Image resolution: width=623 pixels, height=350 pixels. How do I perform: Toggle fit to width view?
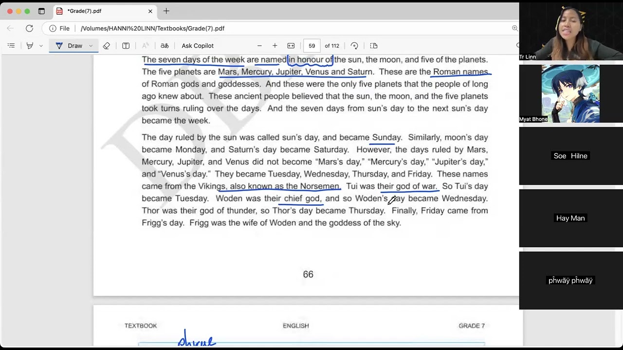pos(291,46)
